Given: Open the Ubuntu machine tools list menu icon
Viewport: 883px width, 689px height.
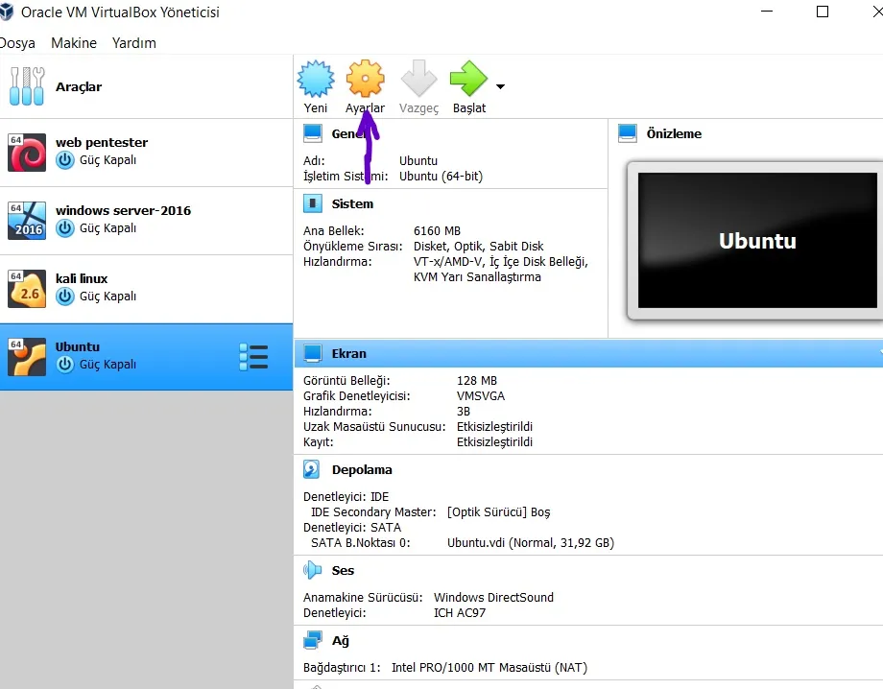Looking at the screenshot, I should (253, 357).
